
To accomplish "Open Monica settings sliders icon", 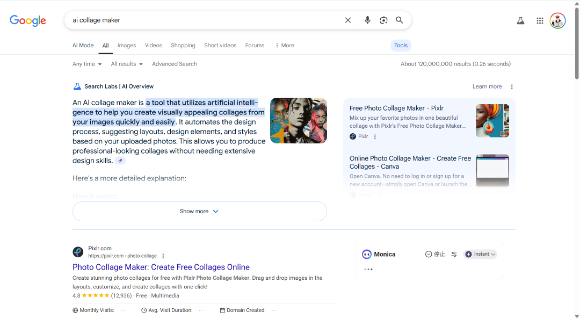I will 454,254.
